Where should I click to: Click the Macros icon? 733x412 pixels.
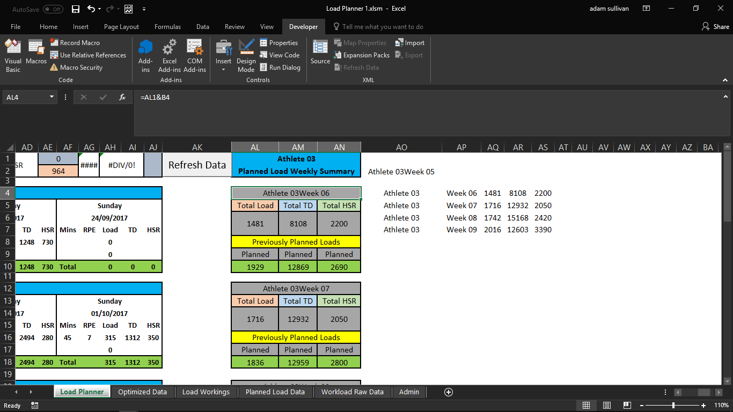tap(36, 53)
